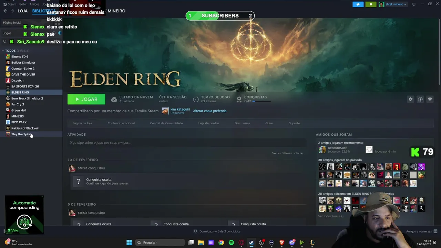Click the Euro Truck Simulator 2 list icon
Screen dimensions: 441x248
tap(8, 98)
